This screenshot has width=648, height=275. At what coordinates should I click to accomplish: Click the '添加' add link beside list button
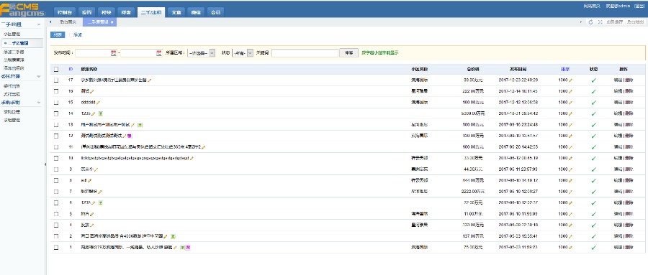pyautogui.click(x=78, y=35)
